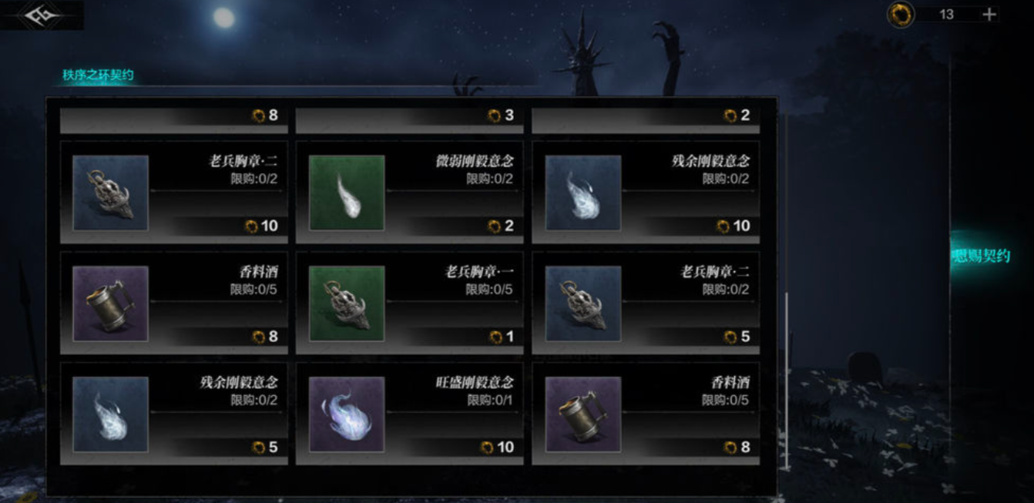1034x503 pixels.
Task: Click the partial top item priced 8
Action: pyautogui.click(x=173, y=117)
